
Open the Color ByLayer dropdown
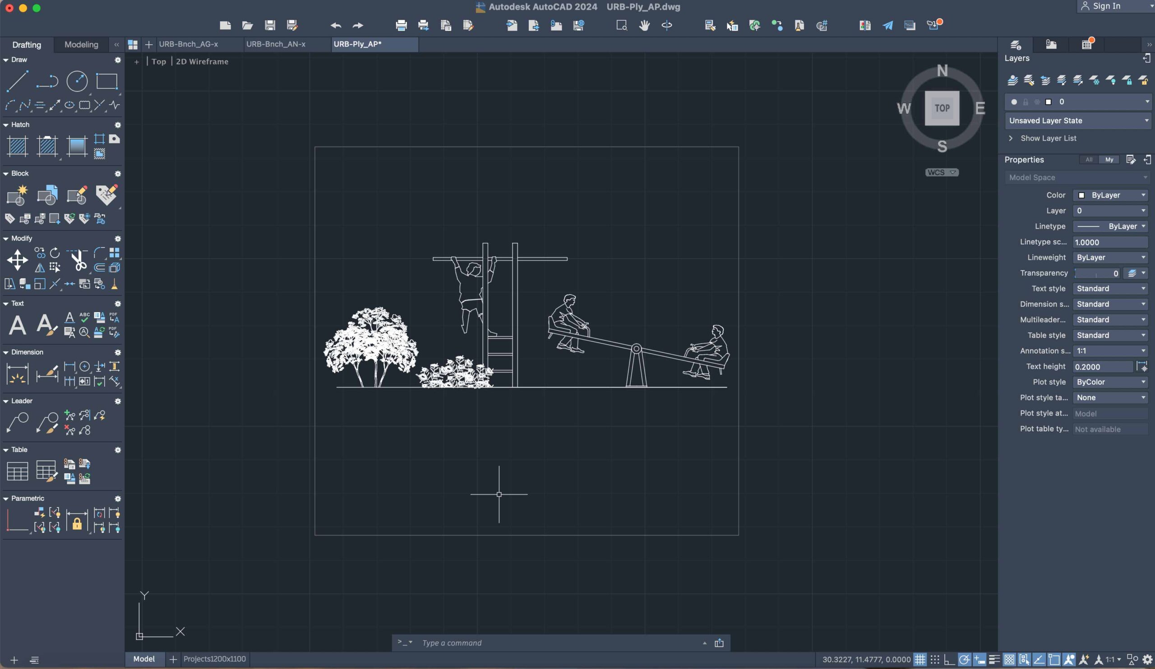1109,195
